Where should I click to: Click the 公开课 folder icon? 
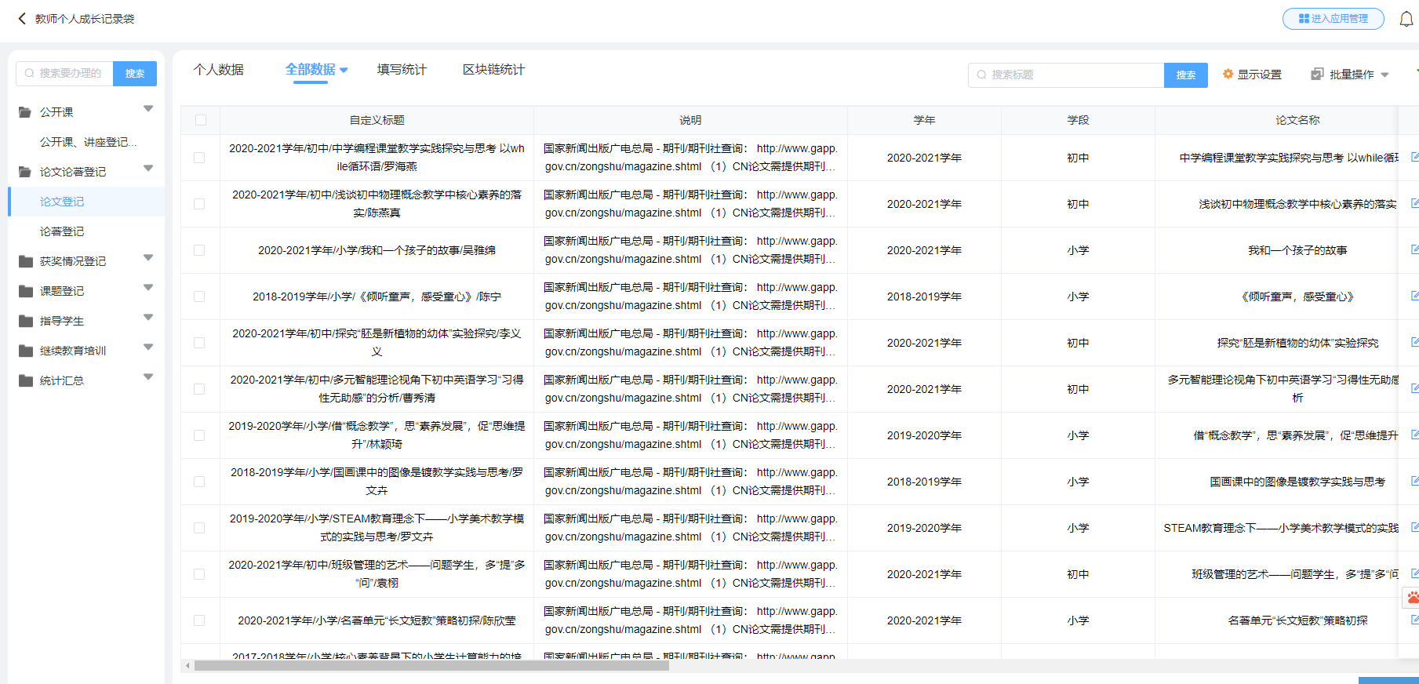25,112
